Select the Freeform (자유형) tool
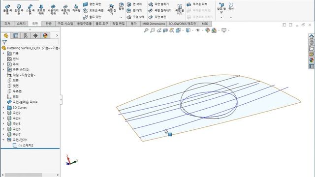This screenshot has height=177, width=315. (76, 8)
